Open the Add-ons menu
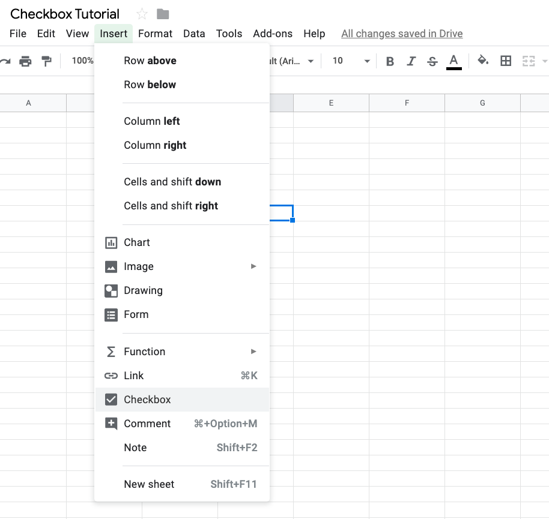 pyautogui.click(x=273, y=34)
